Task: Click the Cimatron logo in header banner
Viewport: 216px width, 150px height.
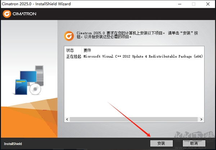Action: (19, 14)
